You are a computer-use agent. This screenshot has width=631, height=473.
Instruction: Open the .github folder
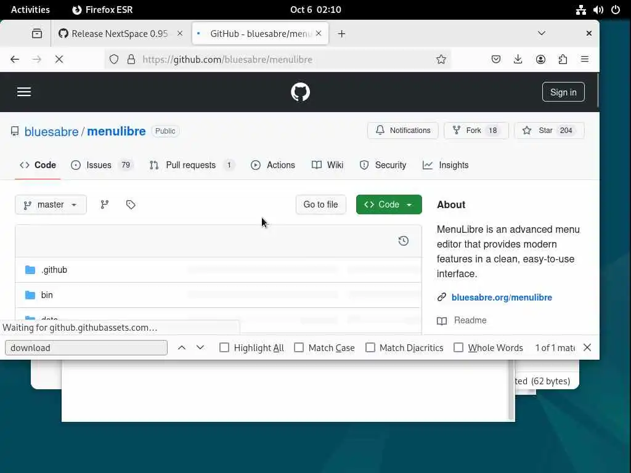[x=54, y=270]
